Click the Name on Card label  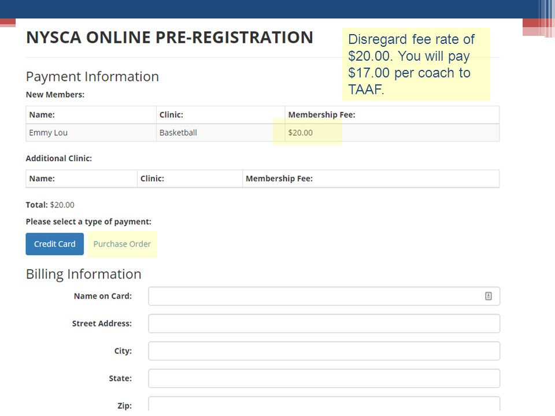coord(103,296)
